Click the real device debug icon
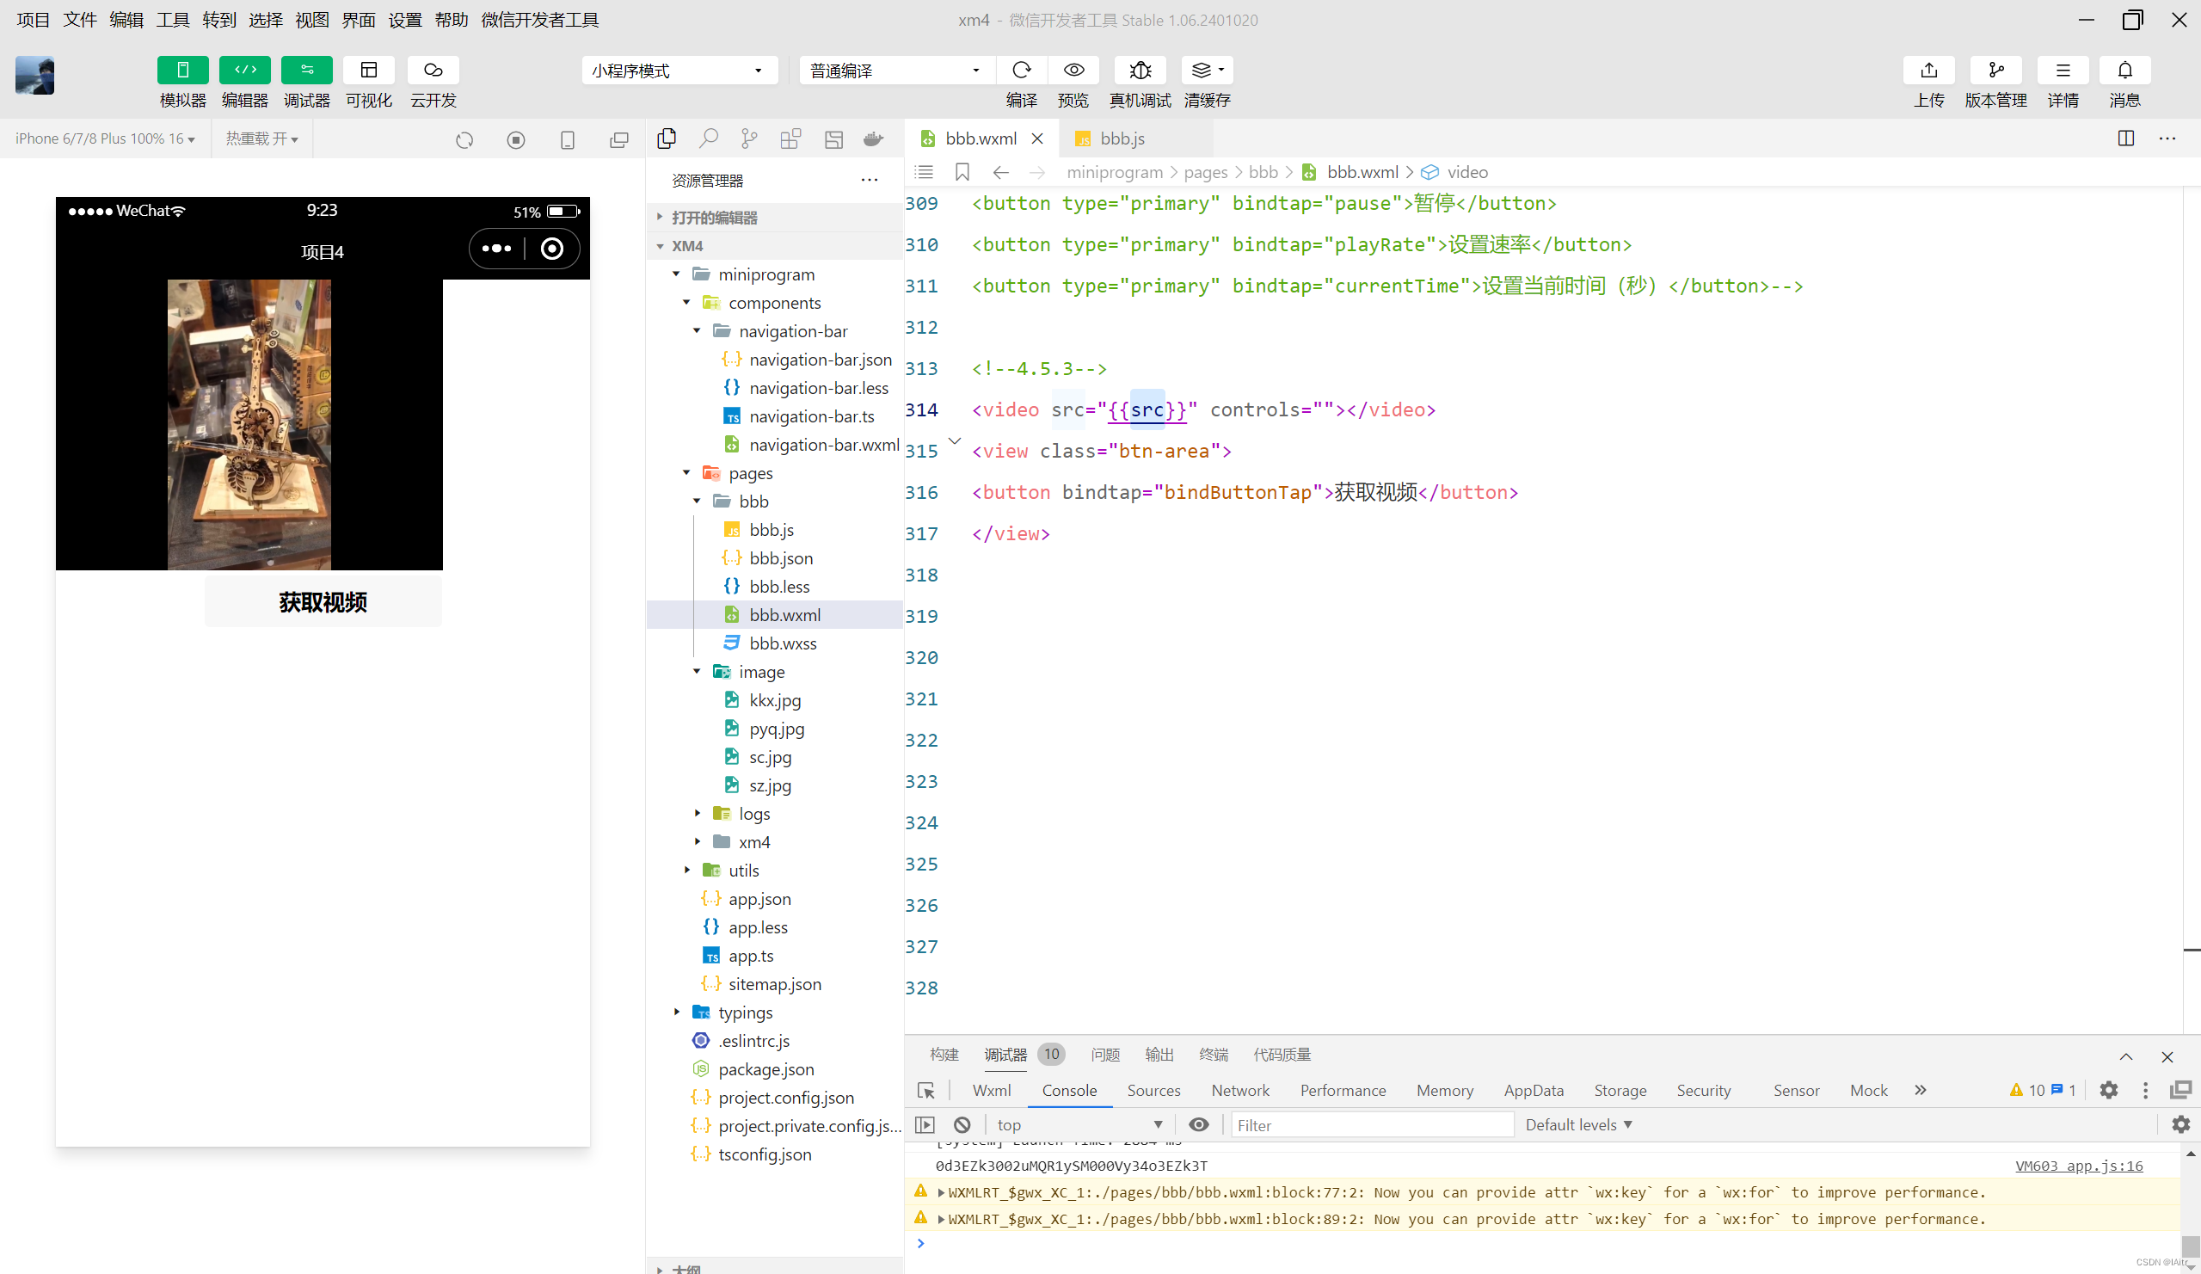Viewport: 2201px width, 1274px height. click(x=1140, y=70)
